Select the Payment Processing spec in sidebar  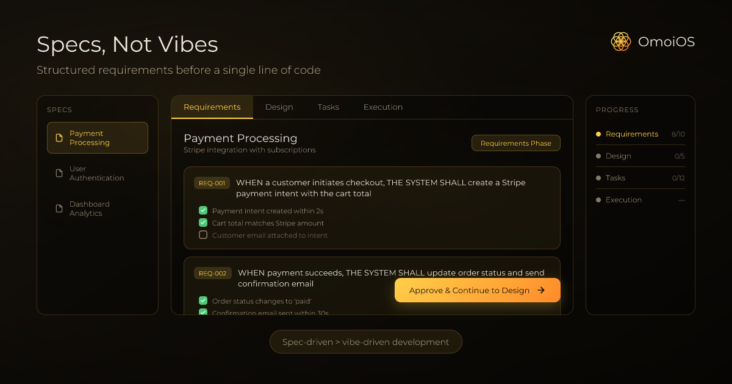(97, 138)
